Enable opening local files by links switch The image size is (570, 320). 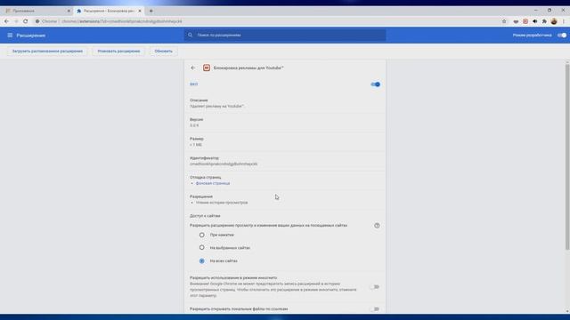(x=375, y=308)
